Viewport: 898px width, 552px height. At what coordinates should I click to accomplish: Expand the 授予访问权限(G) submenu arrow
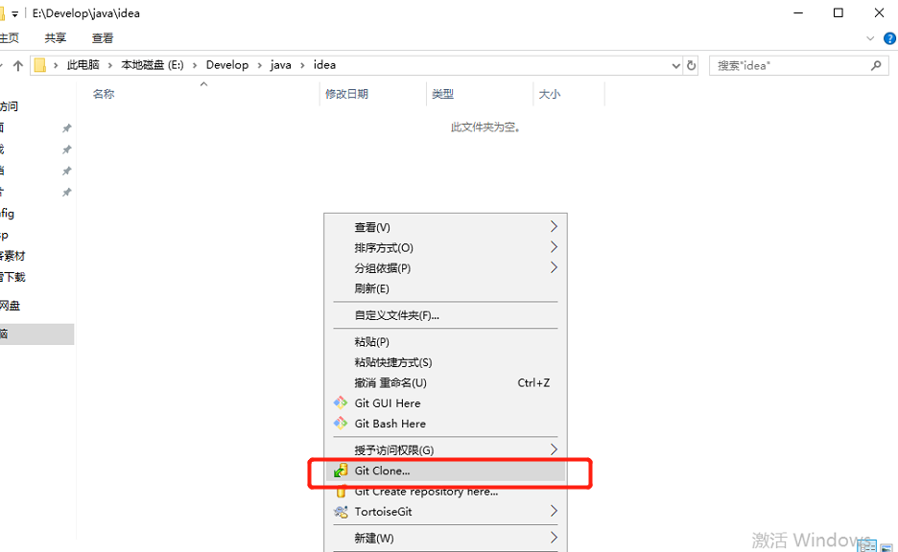pos(554,449)
